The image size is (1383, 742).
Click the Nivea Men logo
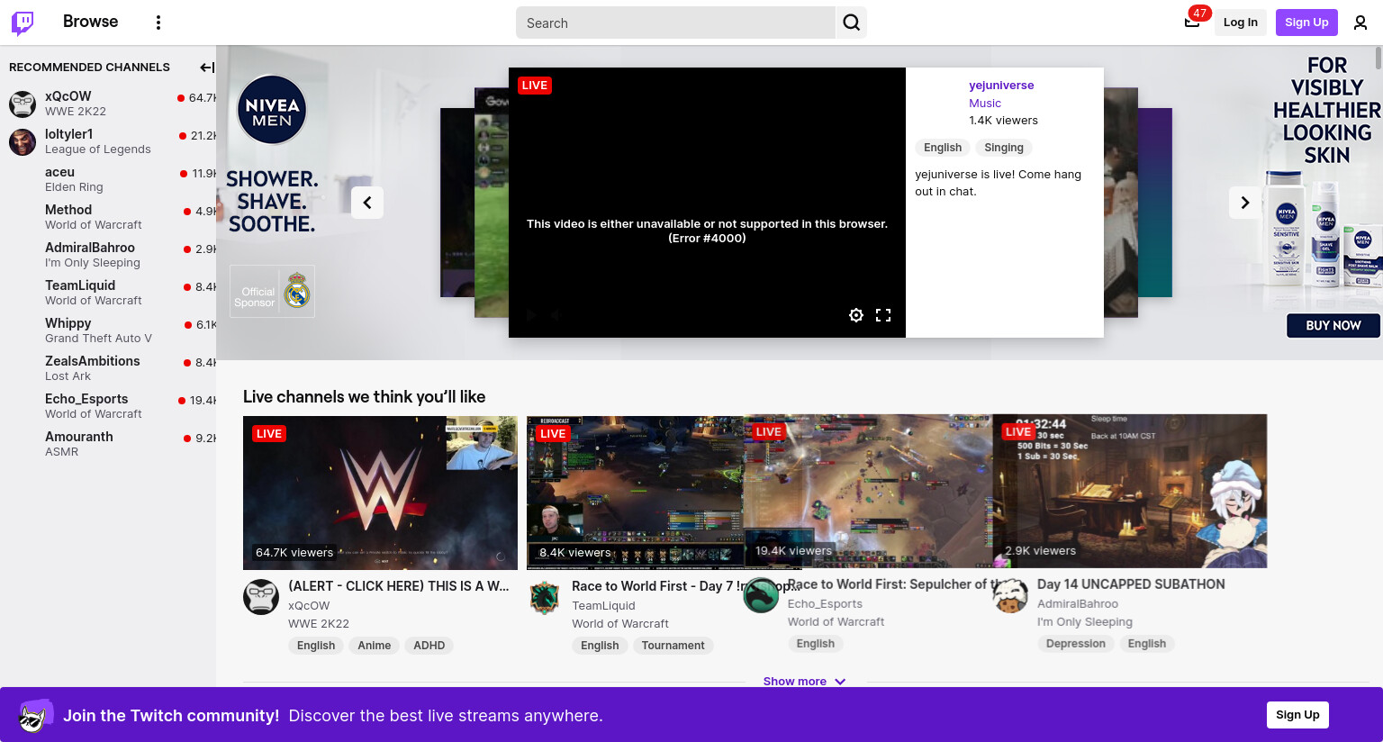pyautogui.click(x=272, y=110)
